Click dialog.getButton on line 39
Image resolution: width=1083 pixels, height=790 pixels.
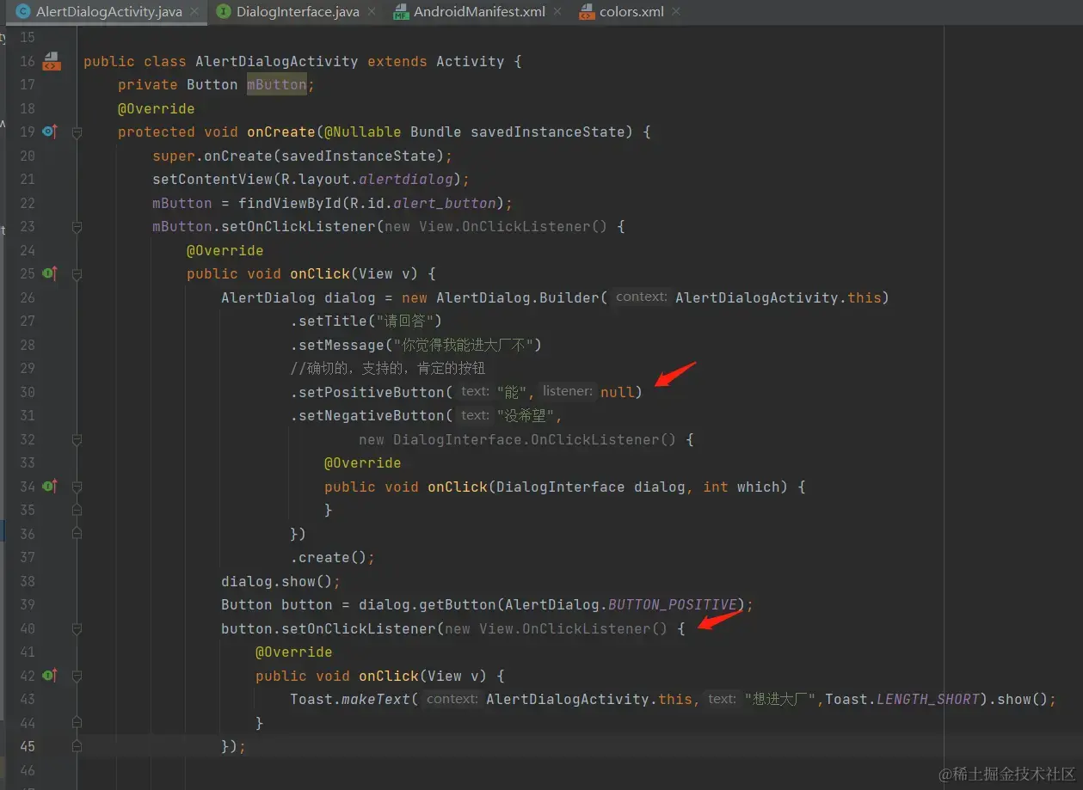pyautogui.click(x=427, y=604)
